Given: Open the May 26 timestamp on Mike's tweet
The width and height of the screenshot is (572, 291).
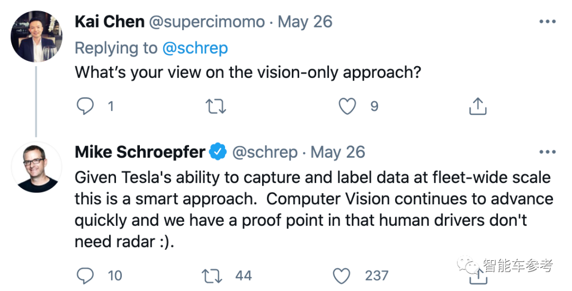Looking at the screenshot, I should click(338, 152).
